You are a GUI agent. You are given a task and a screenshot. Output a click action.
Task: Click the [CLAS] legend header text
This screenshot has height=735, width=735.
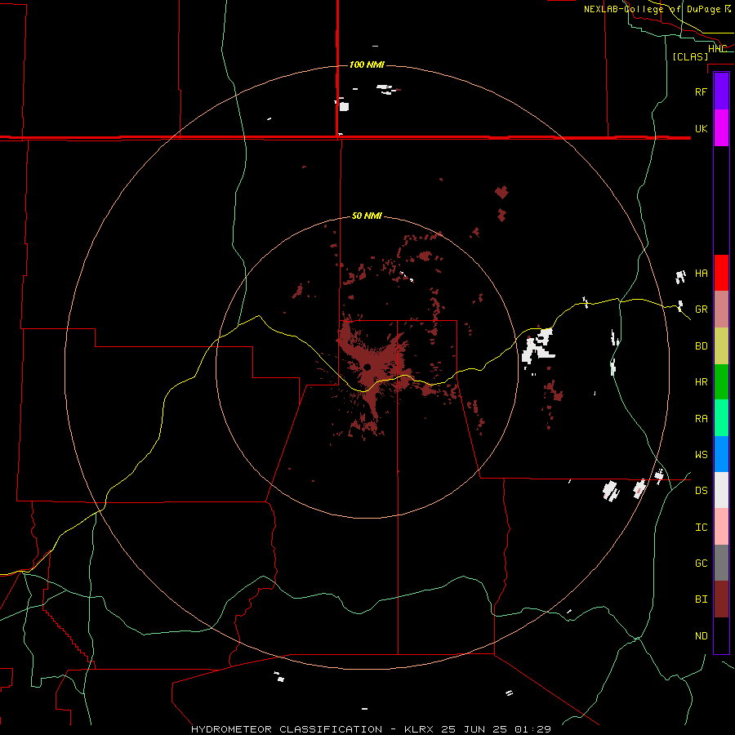click(x=690, y=56)
